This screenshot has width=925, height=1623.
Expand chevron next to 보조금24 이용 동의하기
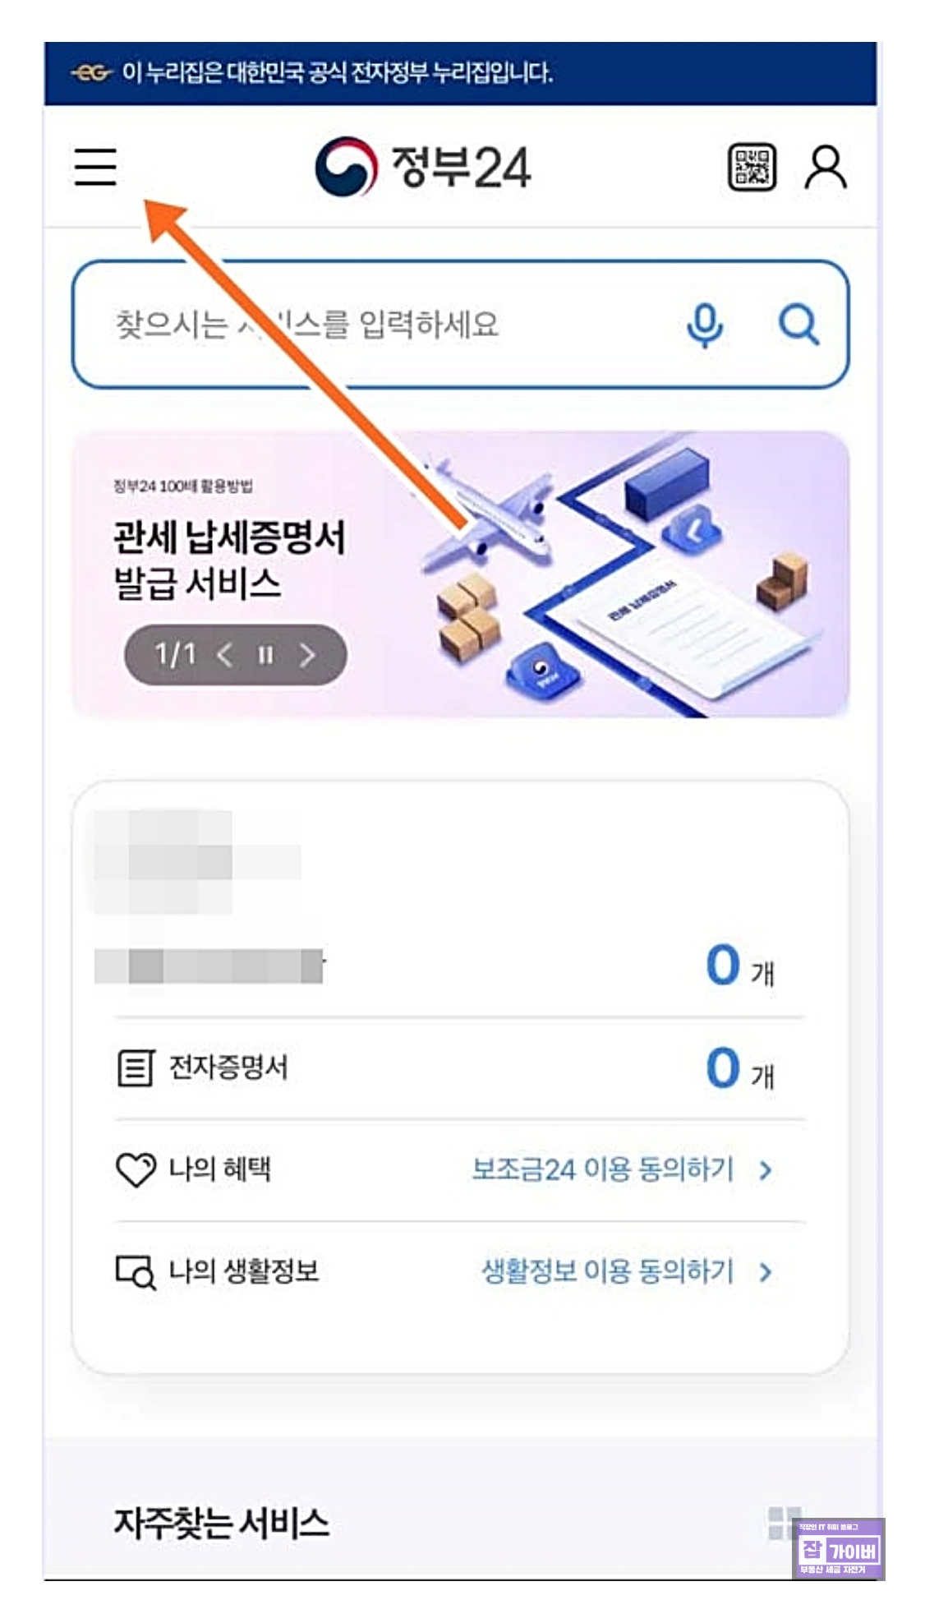coord(766,1170)
